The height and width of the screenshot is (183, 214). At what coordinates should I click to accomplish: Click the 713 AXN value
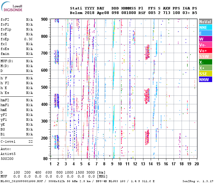coord(167,13)
